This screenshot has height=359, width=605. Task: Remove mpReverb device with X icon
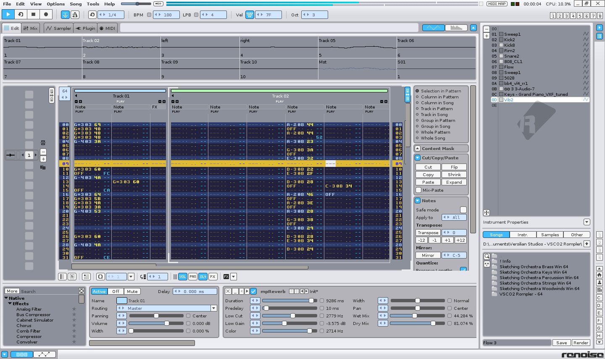(x=228, y=291)
